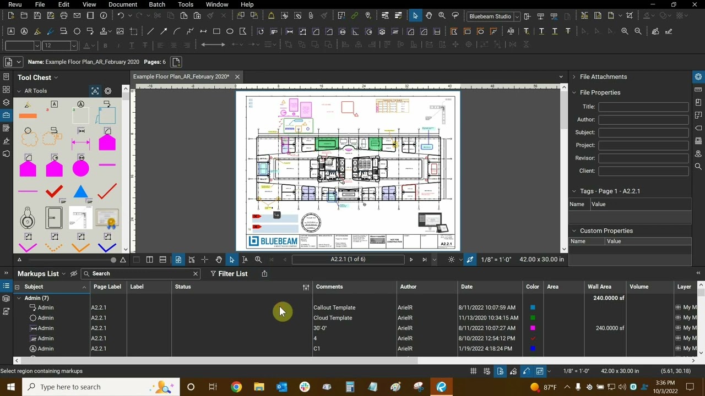Select the Ellipse shape tool
The image size is (705, 396).
[230, 31]
